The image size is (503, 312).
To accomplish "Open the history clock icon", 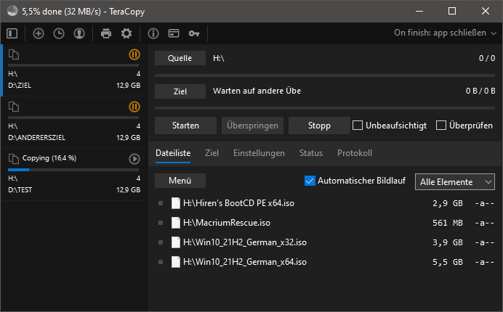I will (x=59, y=33).
